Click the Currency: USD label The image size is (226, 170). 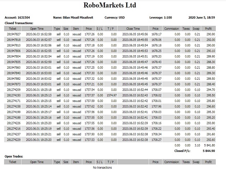[114, 18]
